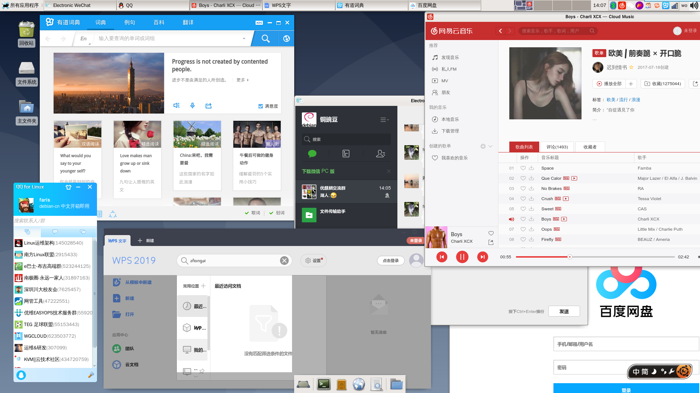Pause the current song in Cloud Music
The height and width of the screenshot is (393, 700).
[x=462, y=257]
